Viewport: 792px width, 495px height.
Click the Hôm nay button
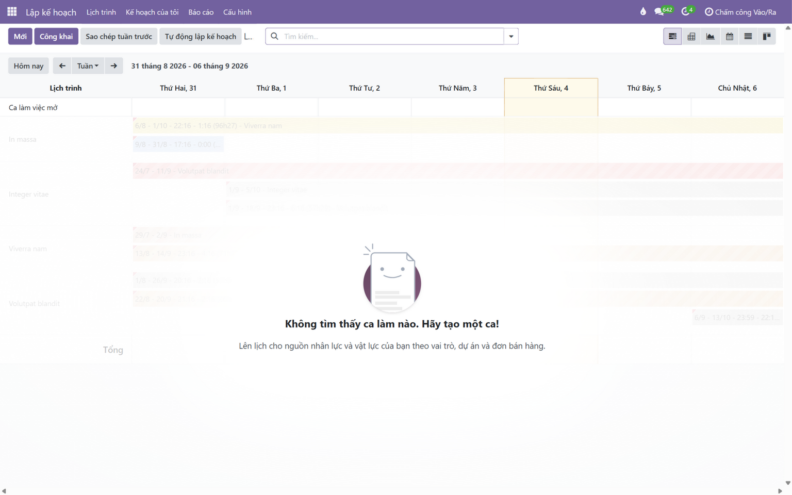point(28,65)
